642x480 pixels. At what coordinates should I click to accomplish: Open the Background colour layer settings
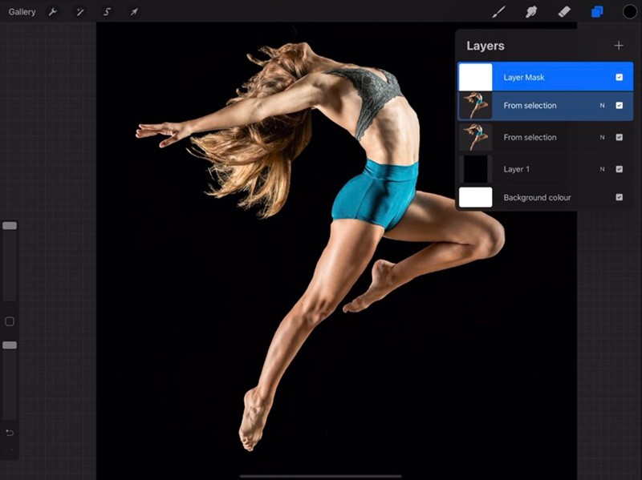point(535,197)
